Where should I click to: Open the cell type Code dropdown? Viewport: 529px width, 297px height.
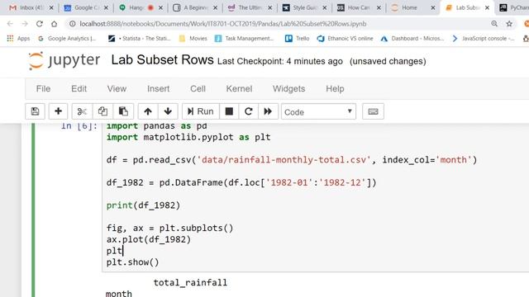[318, 112]
